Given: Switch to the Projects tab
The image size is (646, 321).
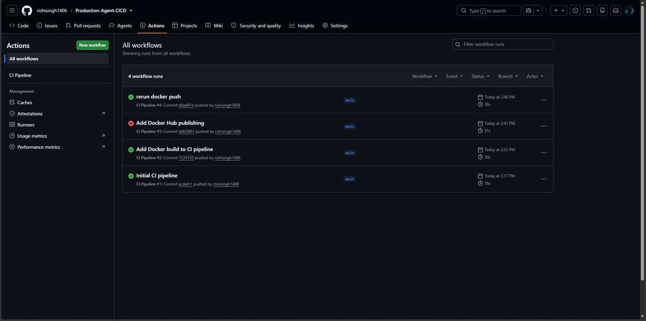Looking at the screenshot, I should coord(185,25).
